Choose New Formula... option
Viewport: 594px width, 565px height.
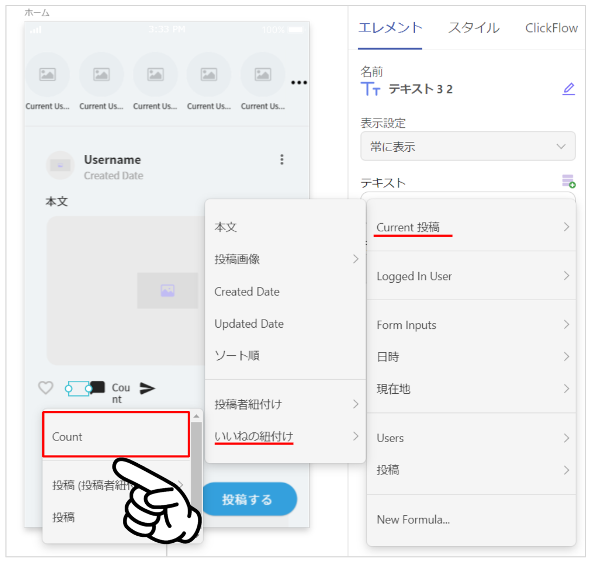(472, 519)
